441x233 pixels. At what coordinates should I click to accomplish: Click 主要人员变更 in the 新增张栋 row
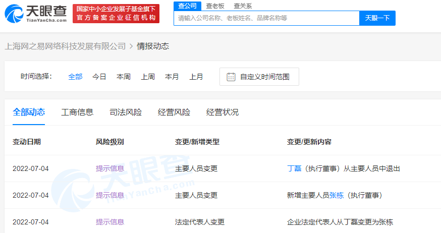196,195
